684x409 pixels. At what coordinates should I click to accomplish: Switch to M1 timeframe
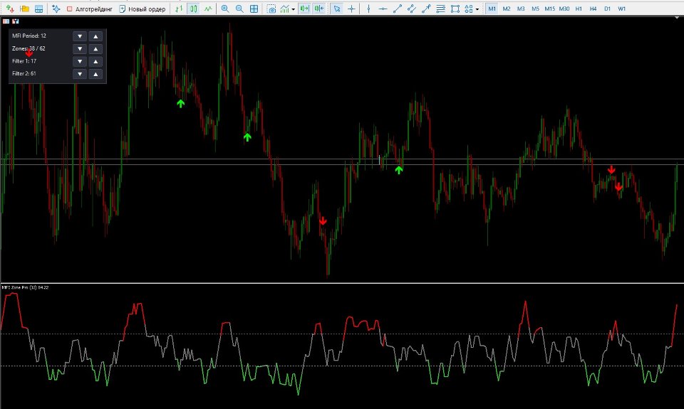492,9
